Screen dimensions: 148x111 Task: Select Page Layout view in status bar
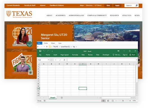click(x=108, y=101)
